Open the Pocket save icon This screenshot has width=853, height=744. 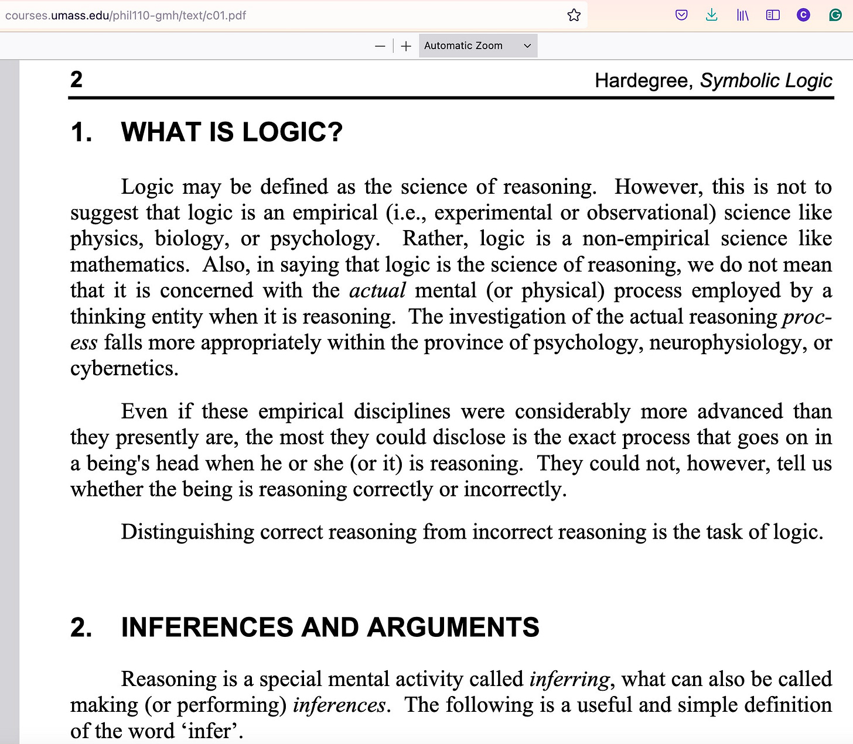click(x=681, y=15)
